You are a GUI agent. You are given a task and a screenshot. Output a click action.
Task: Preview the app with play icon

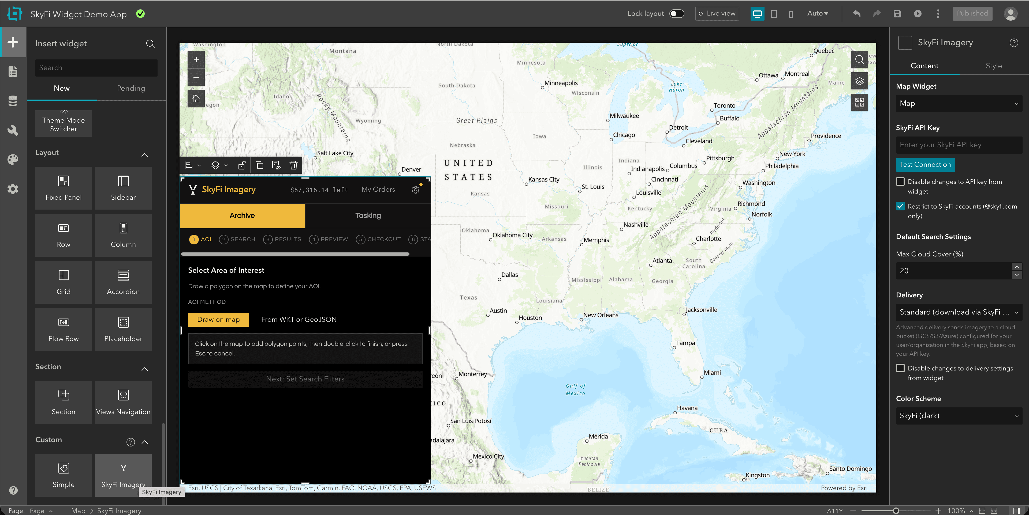click(x=918, y=14)
